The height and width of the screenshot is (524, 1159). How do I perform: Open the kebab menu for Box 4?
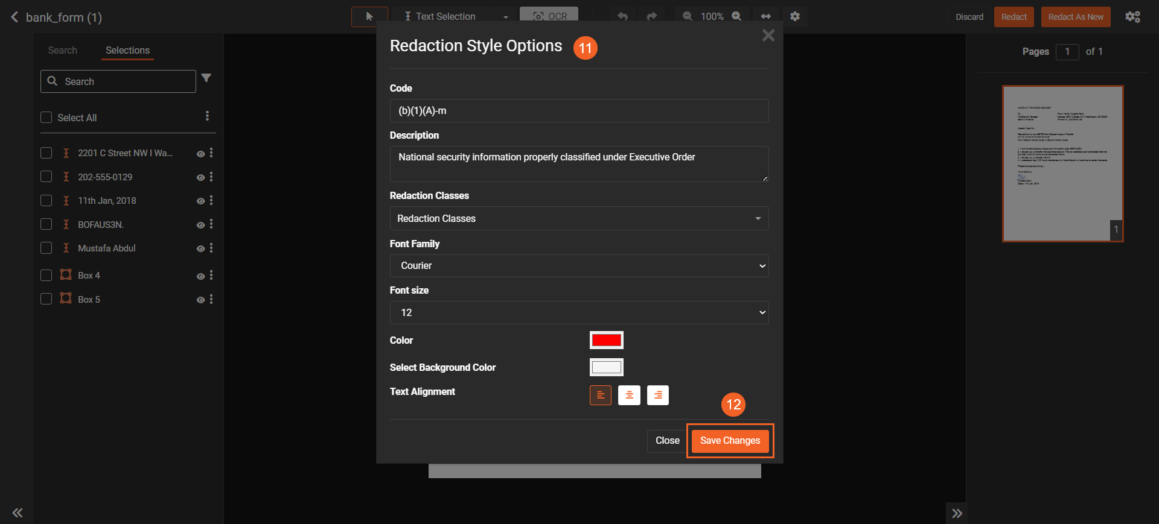211,276
